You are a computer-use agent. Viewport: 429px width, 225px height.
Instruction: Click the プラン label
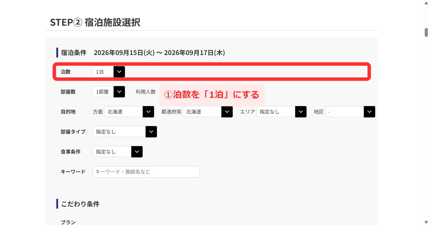click(68, 222)
